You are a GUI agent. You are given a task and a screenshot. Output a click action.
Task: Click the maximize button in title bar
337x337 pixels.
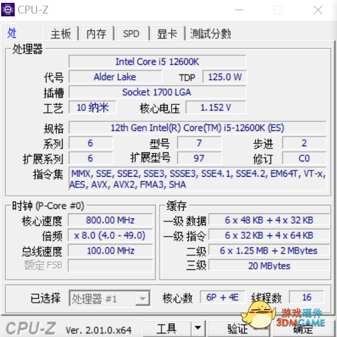278,10
